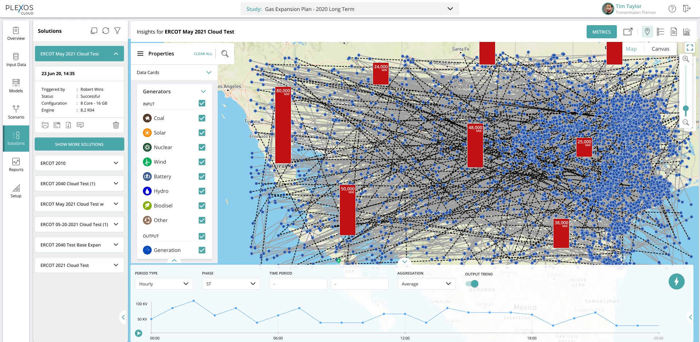Switch to the Map tab
This screenshot has height=342, width=700.
tap(631, 49)
